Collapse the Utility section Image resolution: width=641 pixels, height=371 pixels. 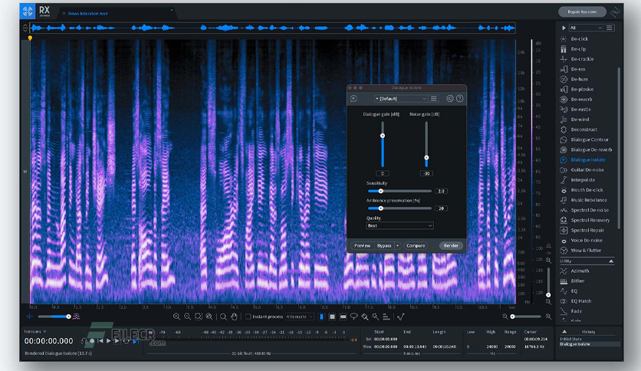click(611, 261)
